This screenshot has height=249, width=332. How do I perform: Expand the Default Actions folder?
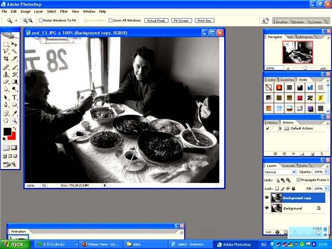click(281, 128)
